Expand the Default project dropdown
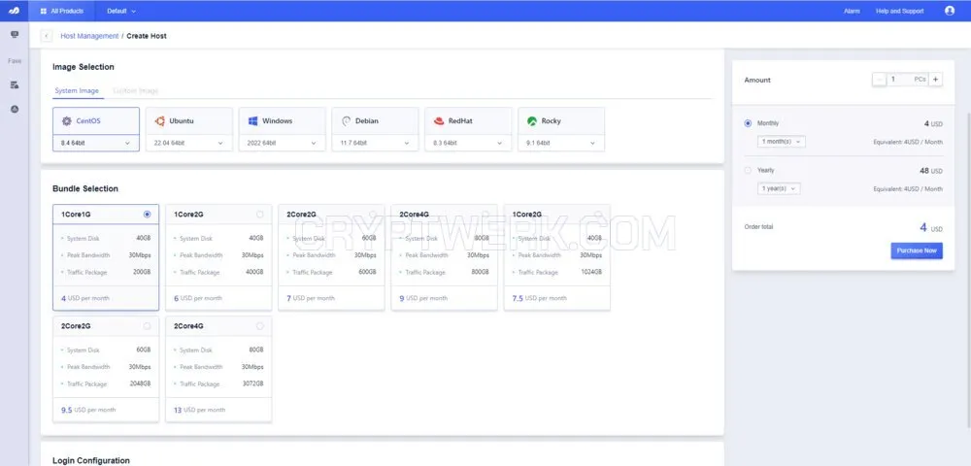Screen dimensions: 971x466 point(121,11)
